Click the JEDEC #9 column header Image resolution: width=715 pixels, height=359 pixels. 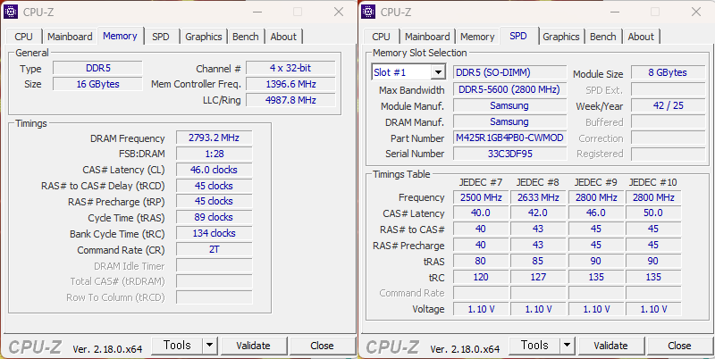[x=595, y=182]
